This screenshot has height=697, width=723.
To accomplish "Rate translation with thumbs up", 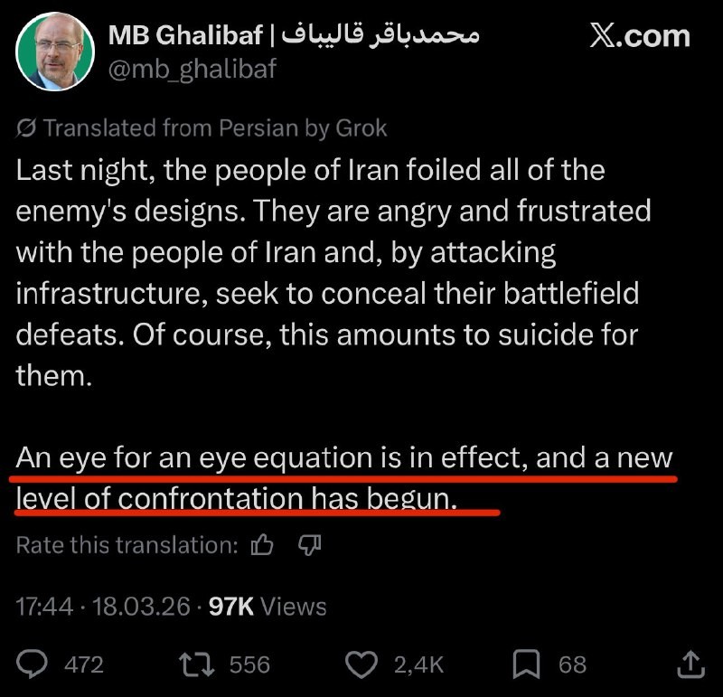I will pyautogui.click(x=263, y=545).
